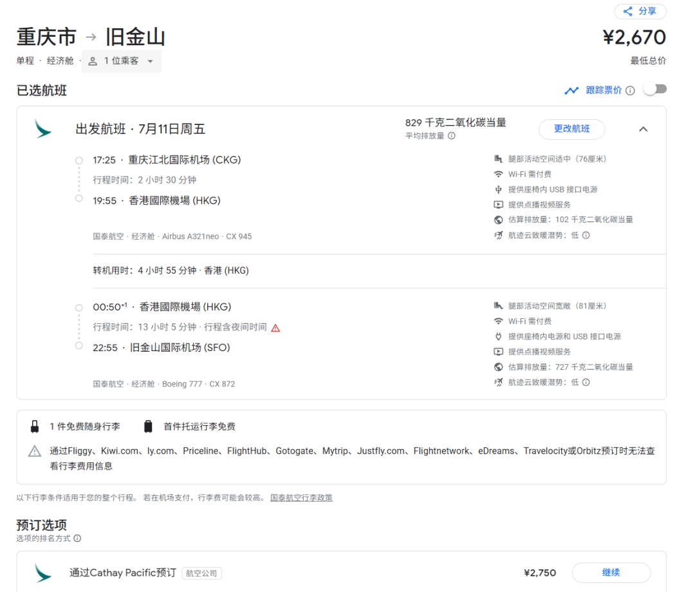Click info icon after first 航迹云致暖潜势：低
The image size is (695, 592).
pyautogui.click(x=586, y=235)
